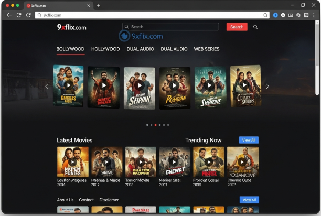Play the Shbione carousel poster

(209, 85)
